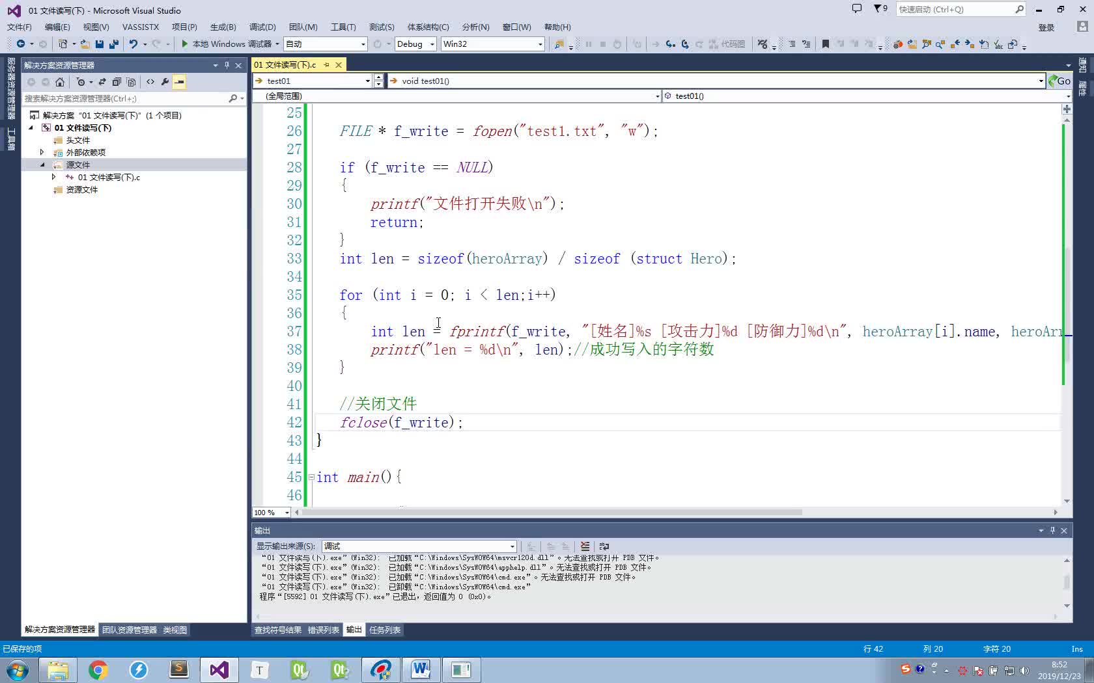Screen dimensions: 1094x683
Task: Collapse the 源文件 folder node
Action: pos(42,165)
